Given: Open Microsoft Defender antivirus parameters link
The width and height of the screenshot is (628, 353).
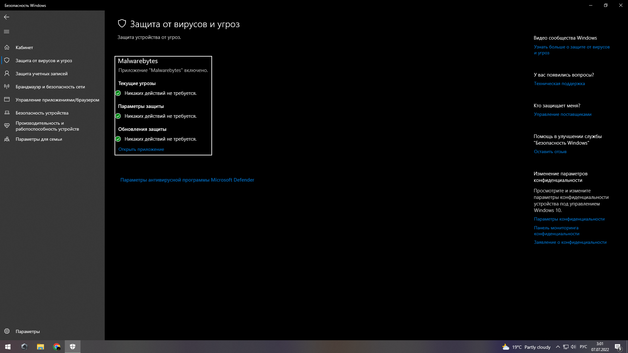Looking at the screenshot, I should coord(187,180).
